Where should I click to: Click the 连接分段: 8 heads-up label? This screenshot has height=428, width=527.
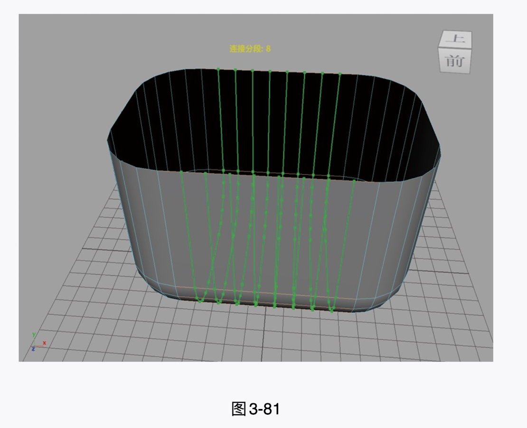pyautogui.click(x=250, y=49)
